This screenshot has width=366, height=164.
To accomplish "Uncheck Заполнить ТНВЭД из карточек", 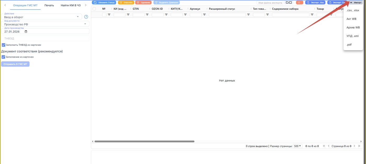I will pos(3,45).
